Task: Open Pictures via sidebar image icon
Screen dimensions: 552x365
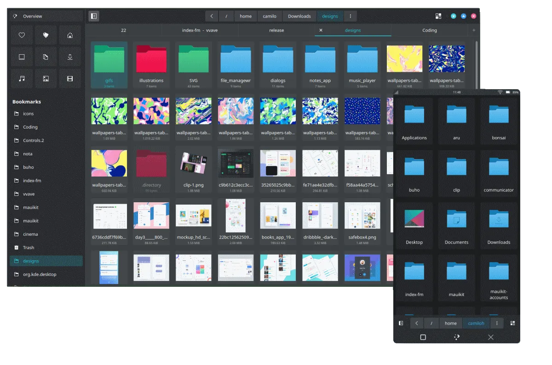Action: [46, 79]
